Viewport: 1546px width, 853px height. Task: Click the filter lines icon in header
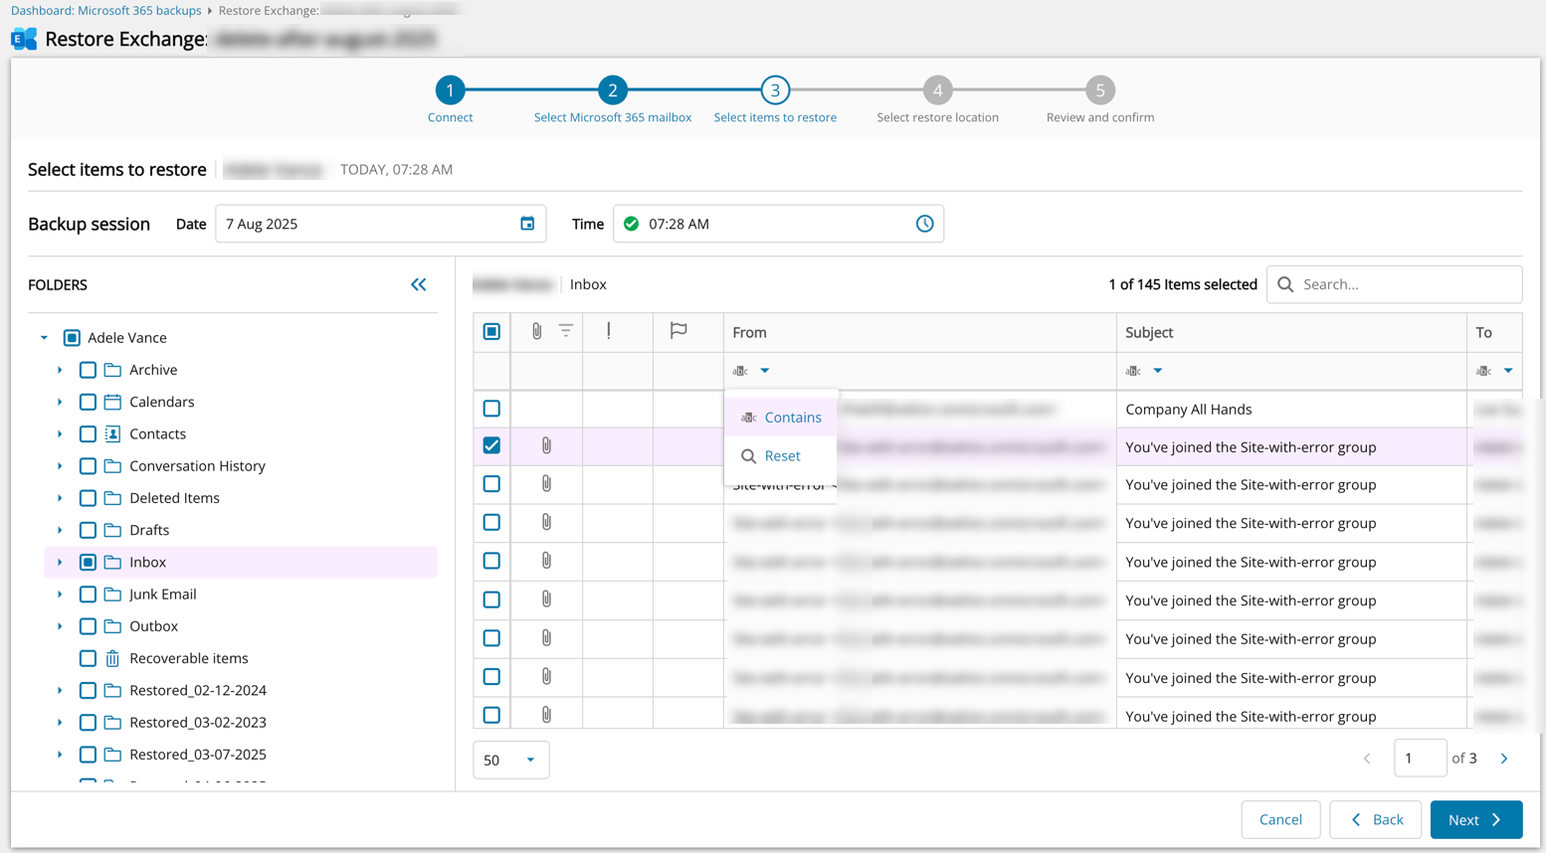click(565, 331)
